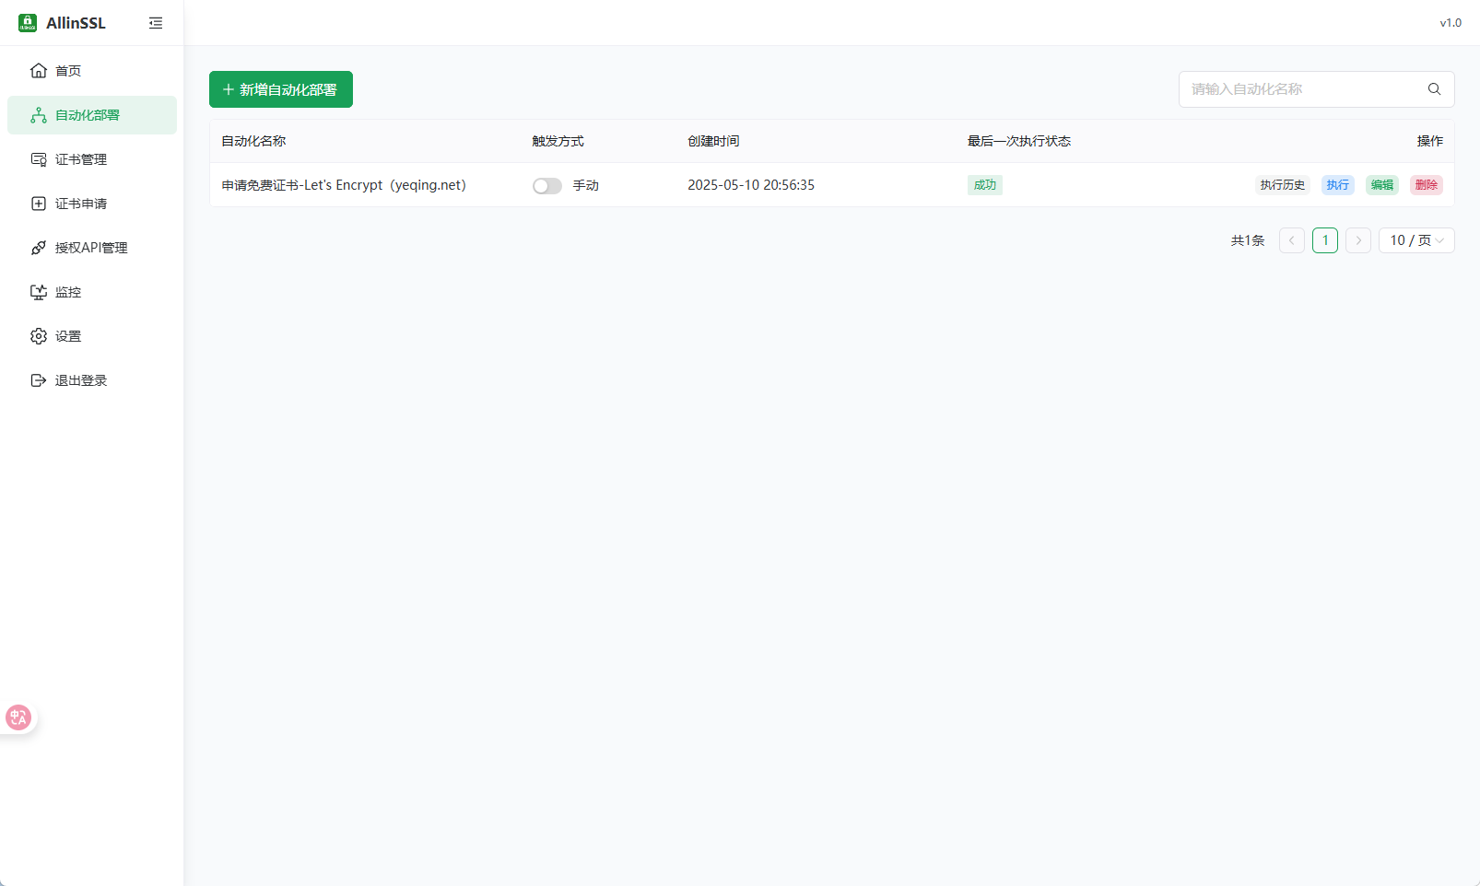Open 监控 menu item
The height and width of the screenshot is (886, 1480).
pyautogui.click(x=92, y=292)
